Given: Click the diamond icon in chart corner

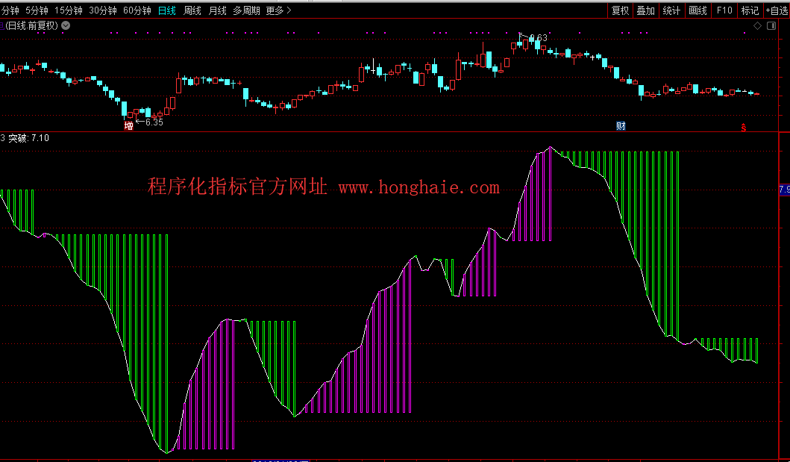Looking at the screenshot, I should pos(757,25).
